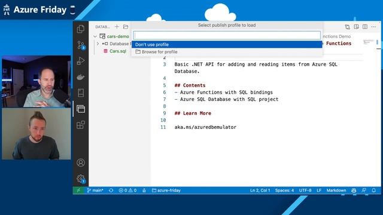Click the main* git branch indicator
The image size is (383, 215).
click(95, 191)
